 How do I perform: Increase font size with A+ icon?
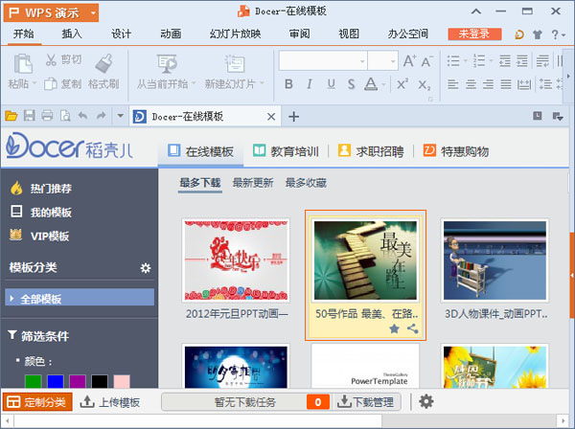click(409, 60)
